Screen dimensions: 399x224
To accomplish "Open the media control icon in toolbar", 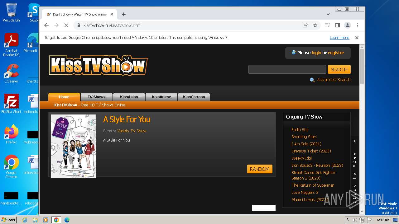I will (327, 25).
